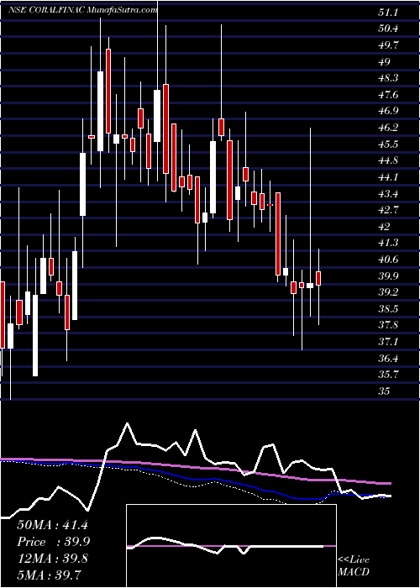
Task: Click the 35 price axis label
Action: pos(385,391)
